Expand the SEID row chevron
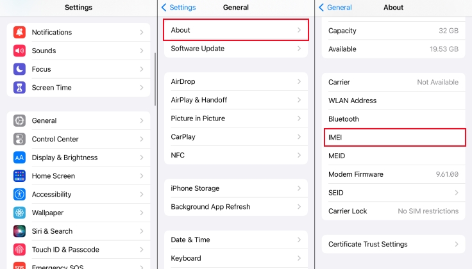Image resolution: width=472 pixels, height=269 pixels. coord(457,193)
